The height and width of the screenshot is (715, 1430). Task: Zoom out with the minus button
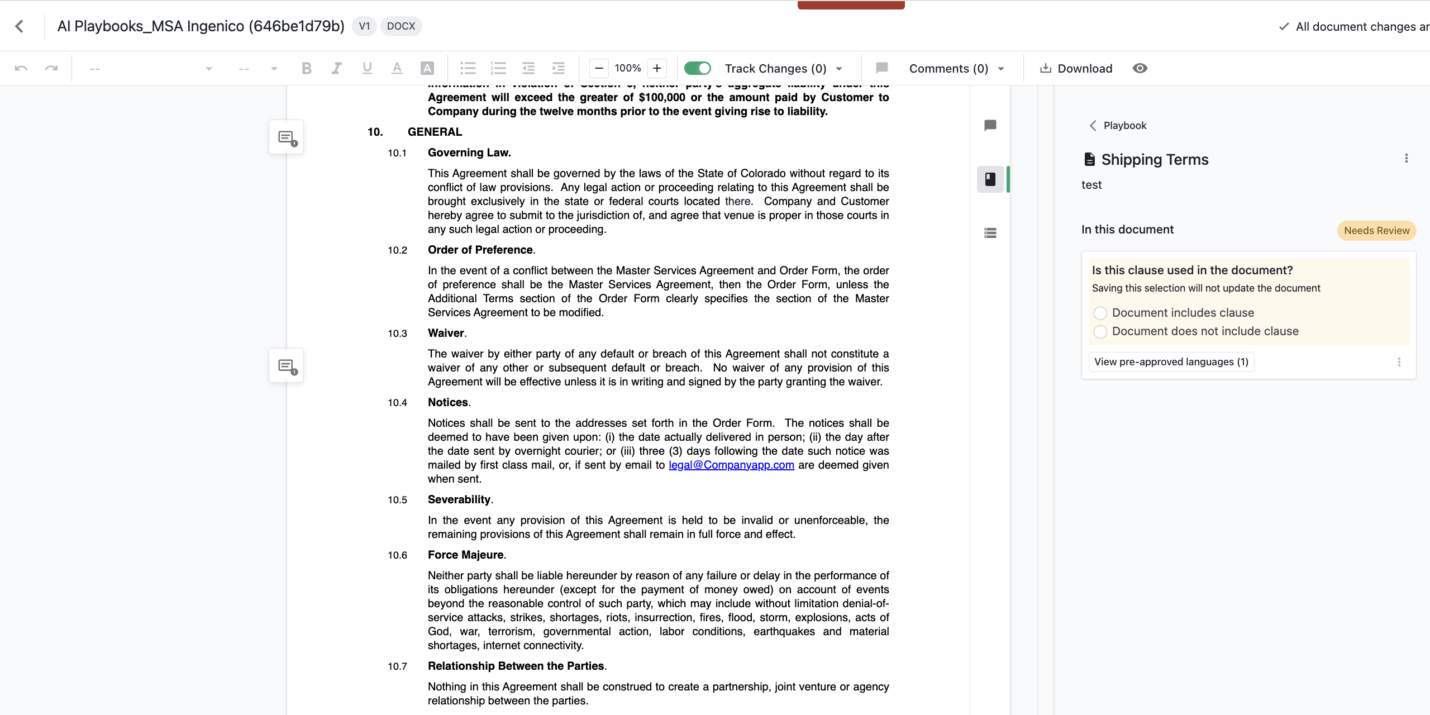coord(599,68)
